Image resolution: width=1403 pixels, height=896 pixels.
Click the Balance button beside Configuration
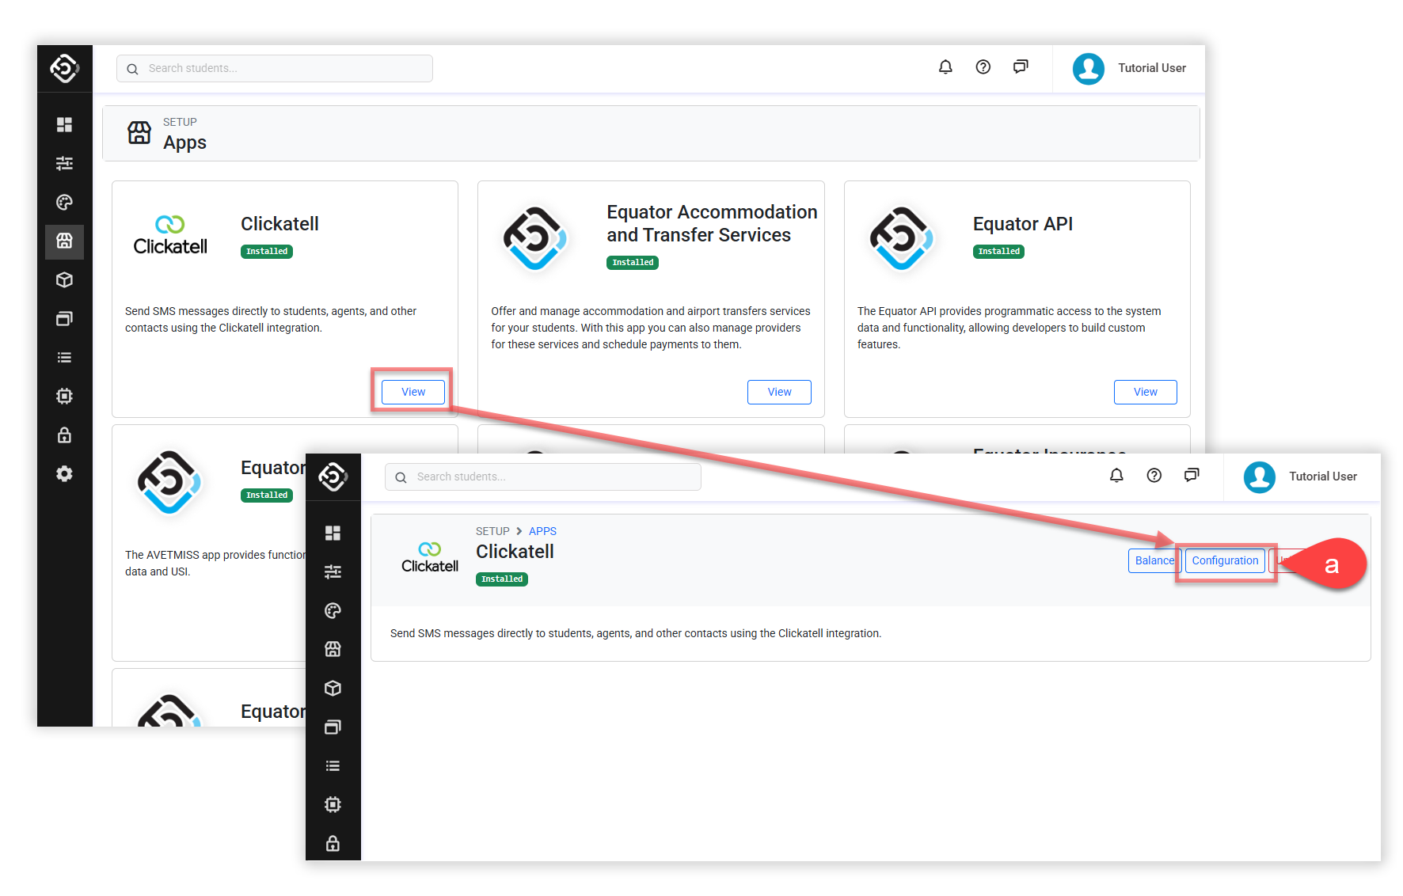[x=1154, y=560]
